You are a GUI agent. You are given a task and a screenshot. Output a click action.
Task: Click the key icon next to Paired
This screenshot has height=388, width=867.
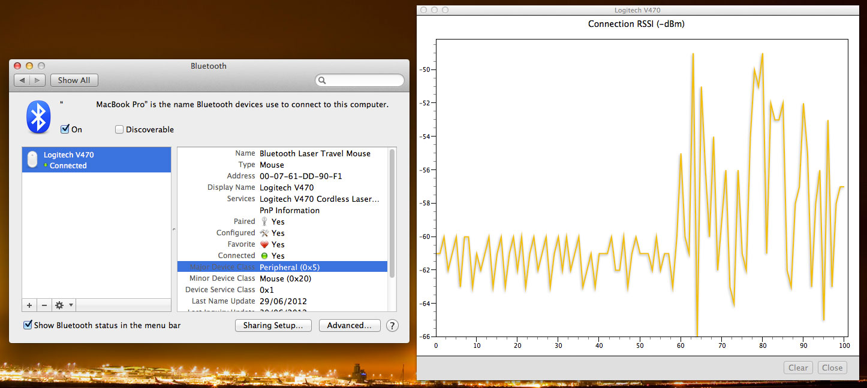265,222
